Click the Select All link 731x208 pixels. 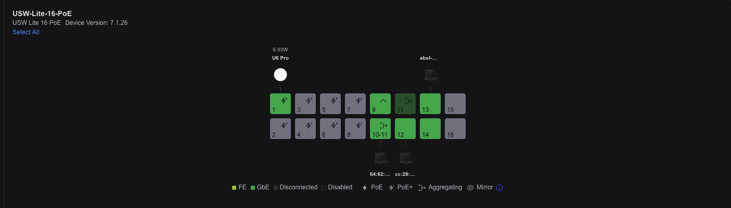[26, 32]
